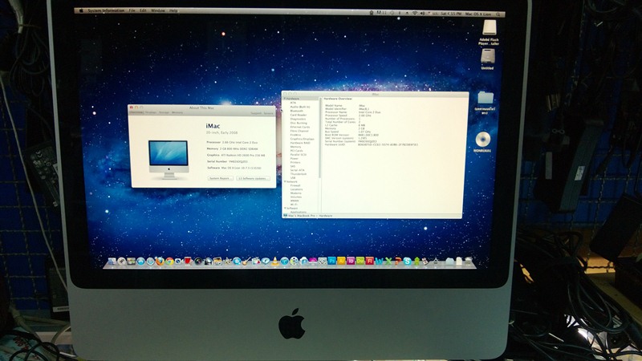
Task: Click Service link in About This Mac
Action: [x=268, y=113]
